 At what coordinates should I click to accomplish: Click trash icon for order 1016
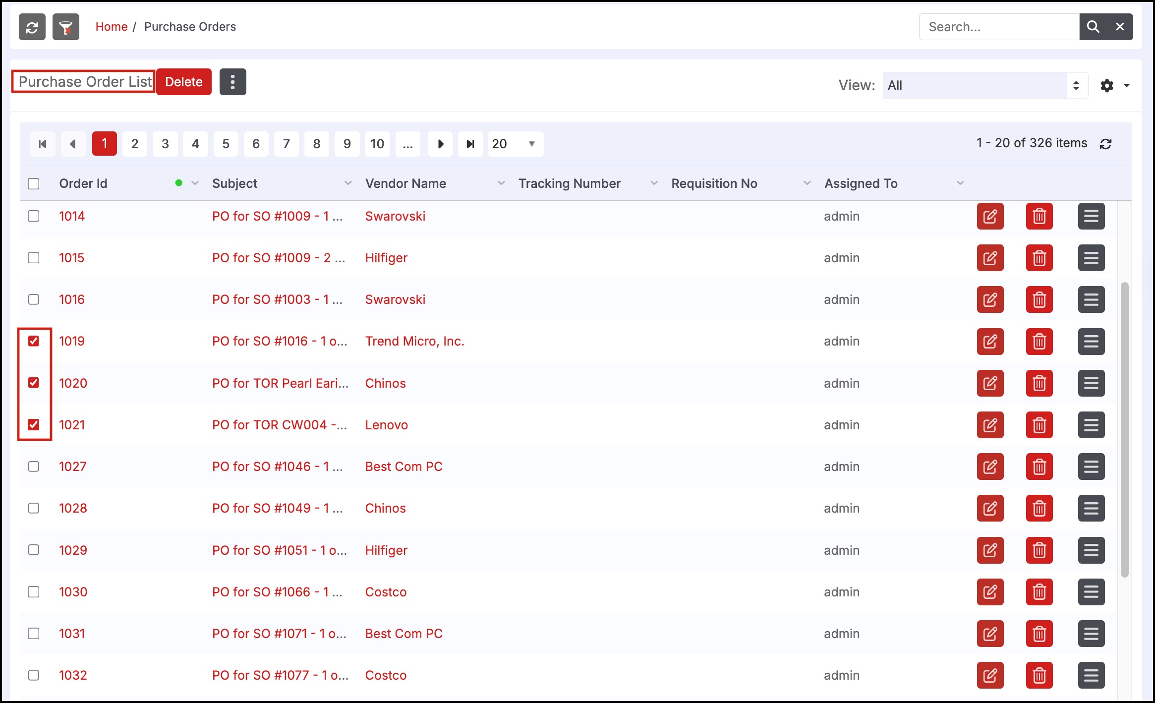(x=1039, y=299)
